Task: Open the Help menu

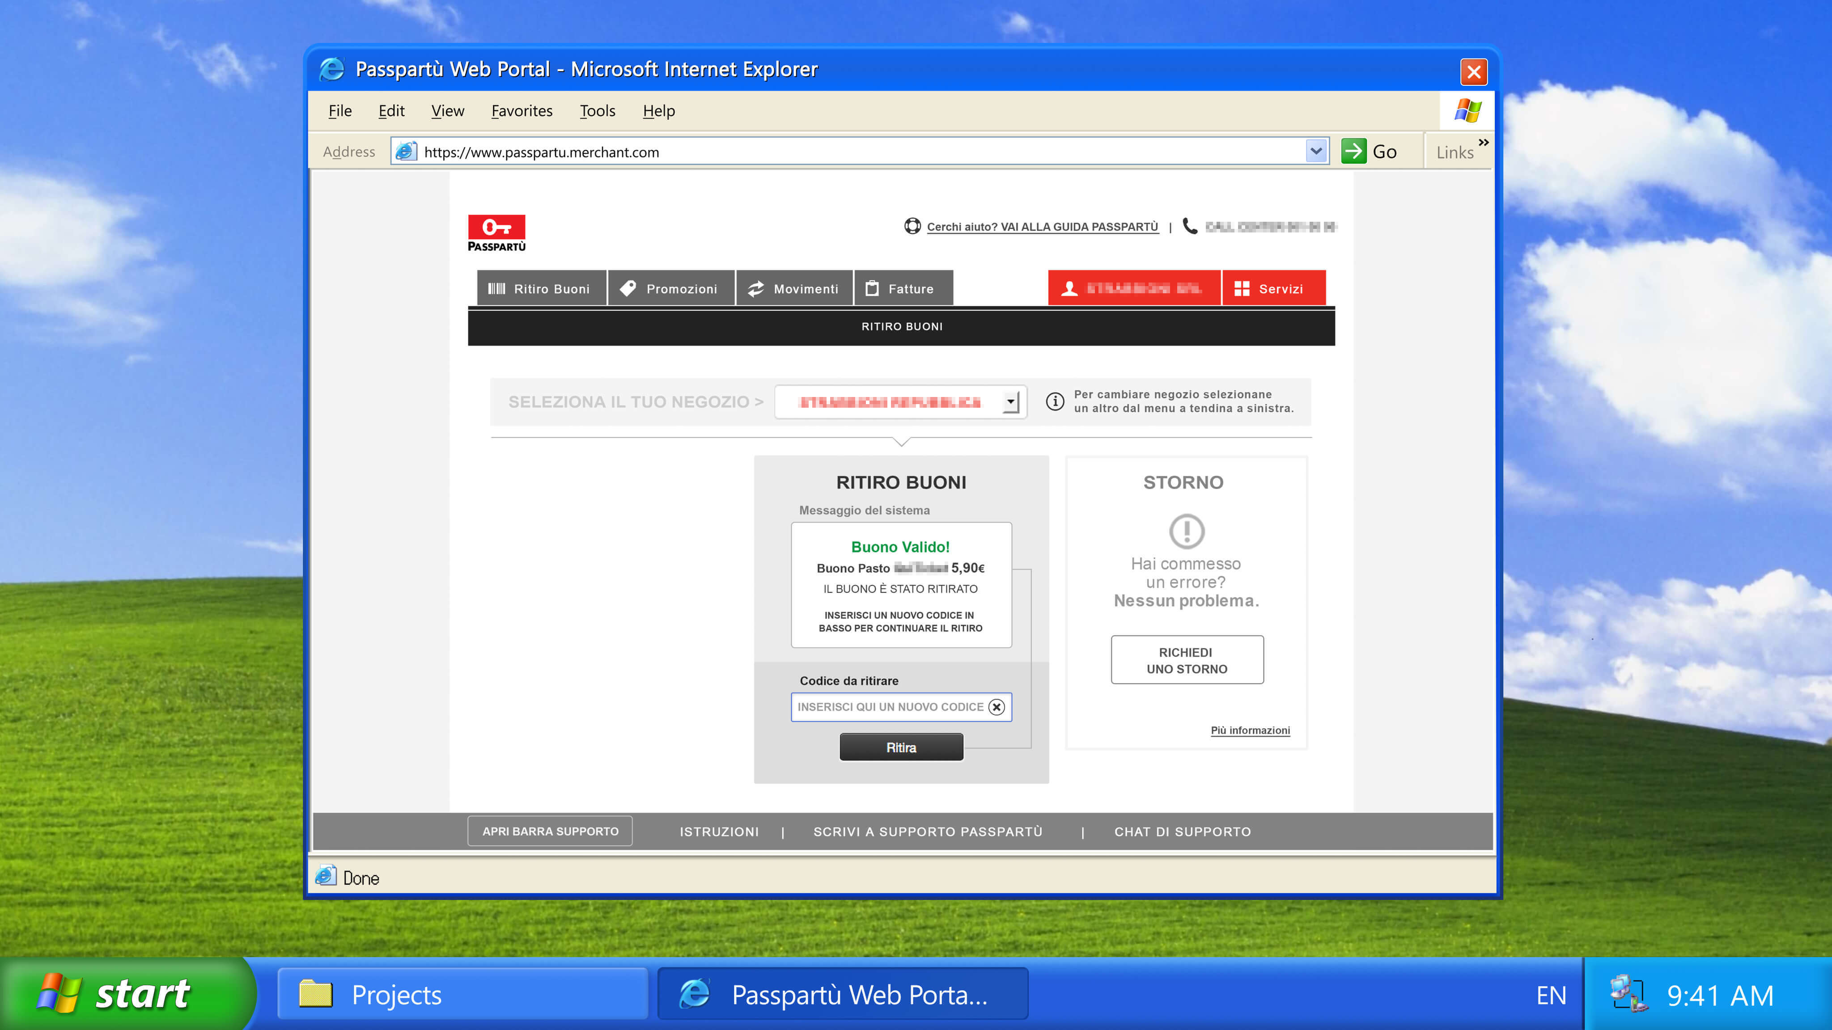Action: 658,111
